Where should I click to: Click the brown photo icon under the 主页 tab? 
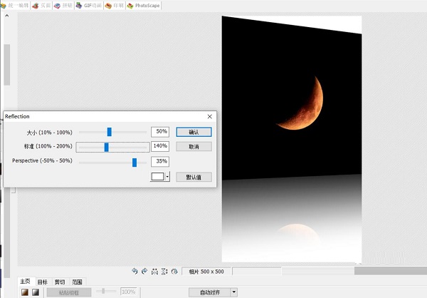[x=24, y=292]
